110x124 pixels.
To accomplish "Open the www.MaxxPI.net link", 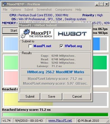I will (x=60, y=120).
